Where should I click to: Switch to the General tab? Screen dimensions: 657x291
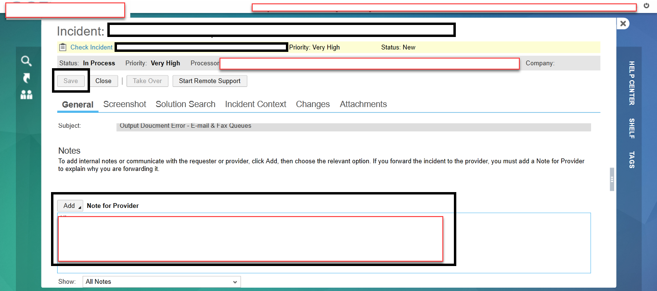click(77, 104)
